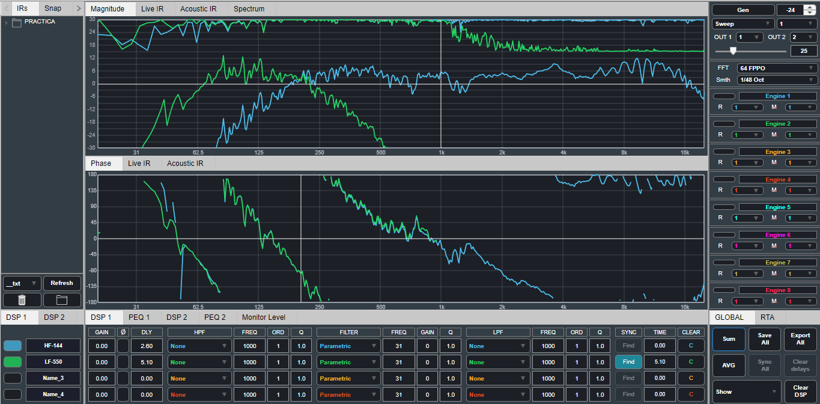Image resolution: width=820 pixels, height=404 pixels.
Task: Toggle the Name_3 channel swatch
Action: [13, 378]
